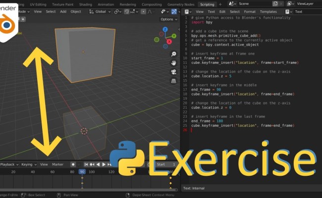Switch to Compositing workspace tab
Viewport: 322px width, 198px height.
coord(152,4)
